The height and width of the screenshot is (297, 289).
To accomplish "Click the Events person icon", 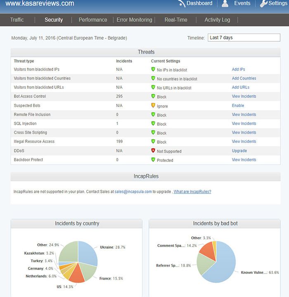I will pyautogui.click(x=225, y=4).
